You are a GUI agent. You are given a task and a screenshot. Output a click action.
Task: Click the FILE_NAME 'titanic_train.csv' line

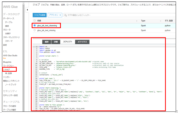78,67
